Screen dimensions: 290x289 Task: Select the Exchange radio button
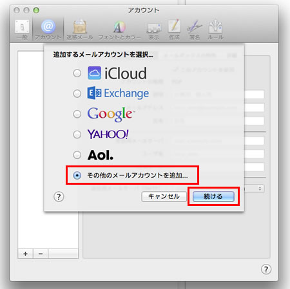[x=77, y=93]
